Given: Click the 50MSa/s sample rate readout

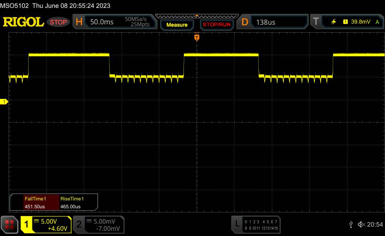Looking at the screenshot, I should pyautogui.click(x=135, y=19).
